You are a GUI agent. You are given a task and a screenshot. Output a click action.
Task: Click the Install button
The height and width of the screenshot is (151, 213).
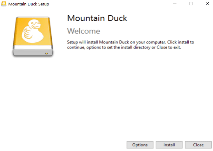tap(169, 145)
